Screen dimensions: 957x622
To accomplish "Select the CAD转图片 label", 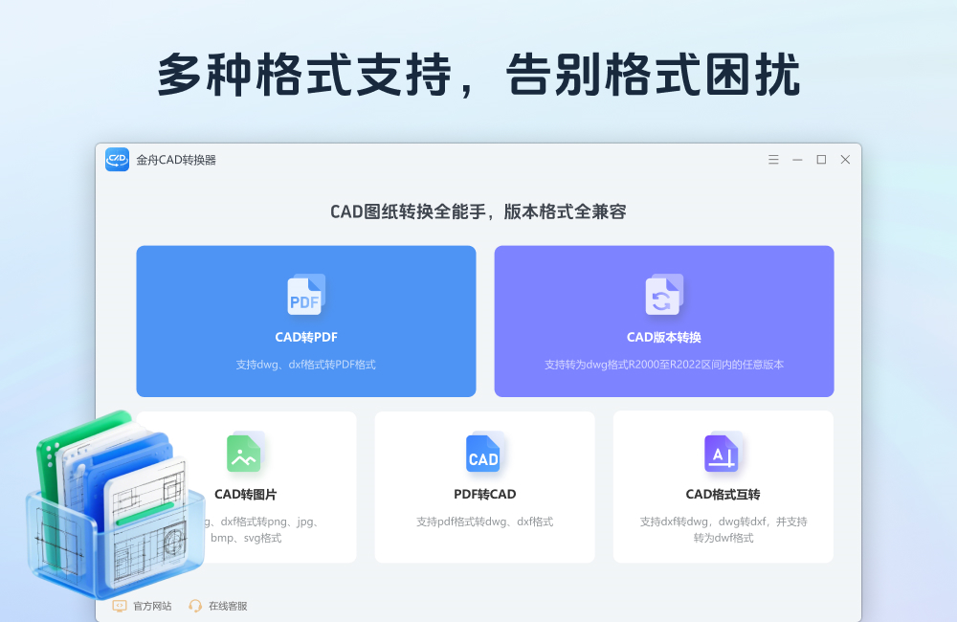I will click(x=245, y=495).
